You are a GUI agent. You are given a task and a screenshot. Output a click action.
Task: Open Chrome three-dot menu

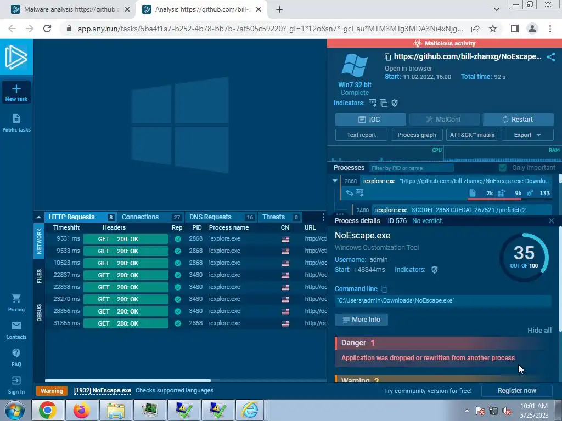[550, 29]
